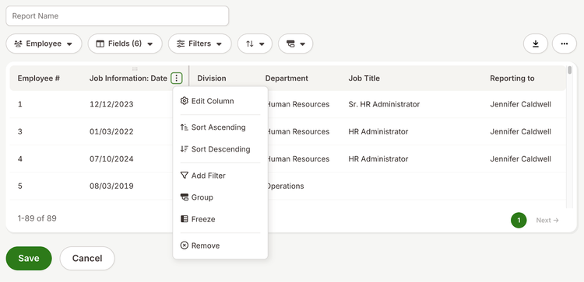Click the Job Information: Date header
The width and height of the screenshot is (584, 282).
128,78
